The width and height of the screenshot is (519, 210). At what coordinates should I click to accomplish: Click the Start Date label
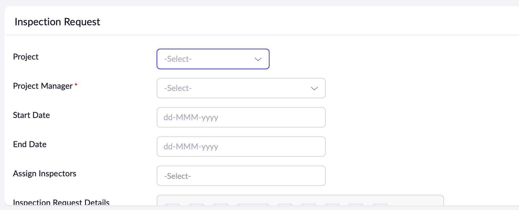click(x=32, y=115)
